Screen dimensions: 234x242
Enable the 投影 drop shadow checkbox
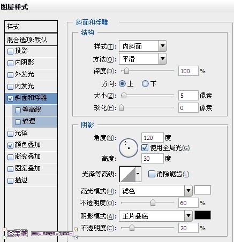tap(10, 51)
